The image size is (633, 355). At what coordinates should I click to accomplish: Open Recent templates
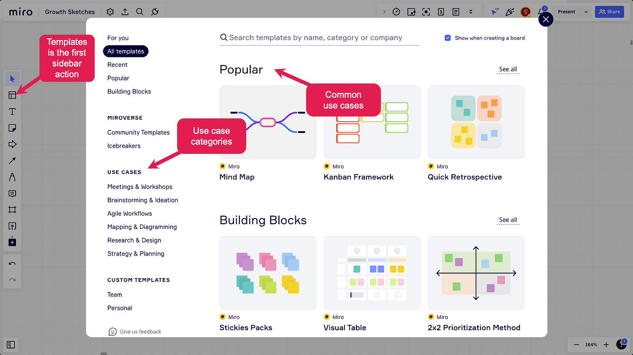tap(117, 65)
